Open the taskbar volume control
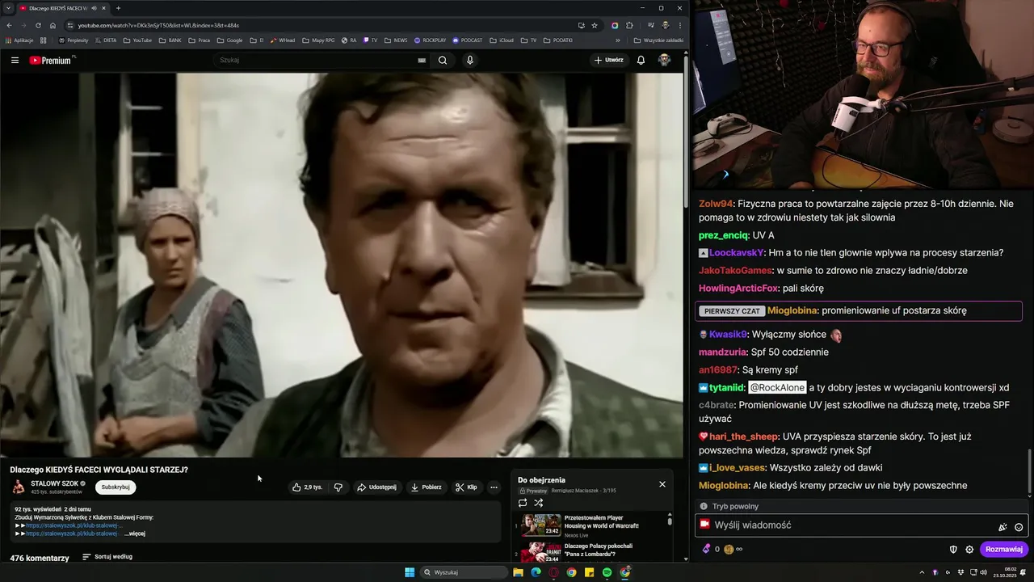Viewport: 1034px width, 582px height. coord(983,572)
